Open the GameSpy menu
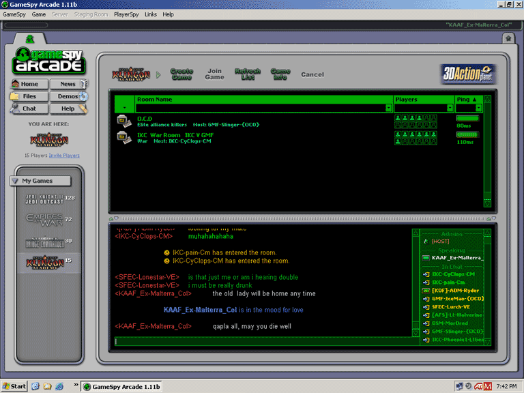524x393 pixels. 14,14
